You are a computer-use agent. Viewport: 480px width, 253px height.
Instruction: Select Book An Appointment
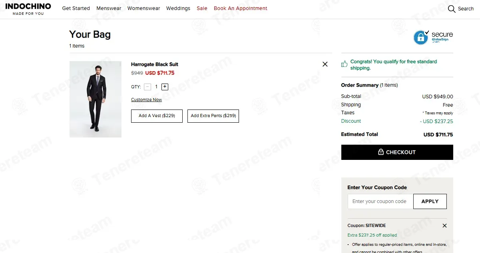tap(241, 8)
